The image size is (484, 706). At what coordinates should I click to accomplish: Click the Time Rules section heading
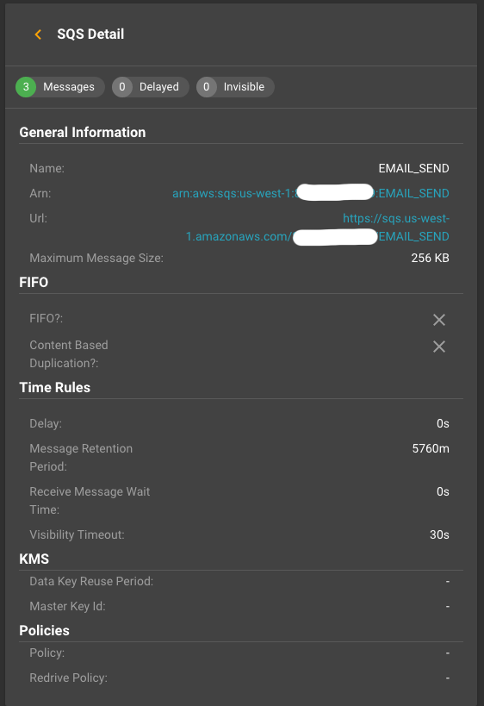55,388
